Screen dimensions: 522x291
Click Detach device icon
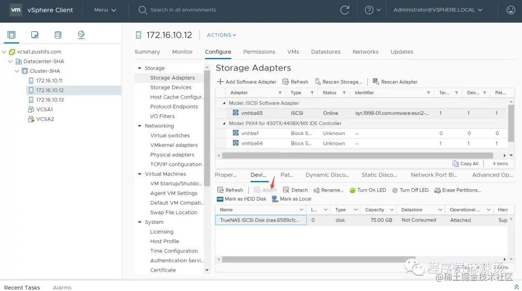point(286,190)
